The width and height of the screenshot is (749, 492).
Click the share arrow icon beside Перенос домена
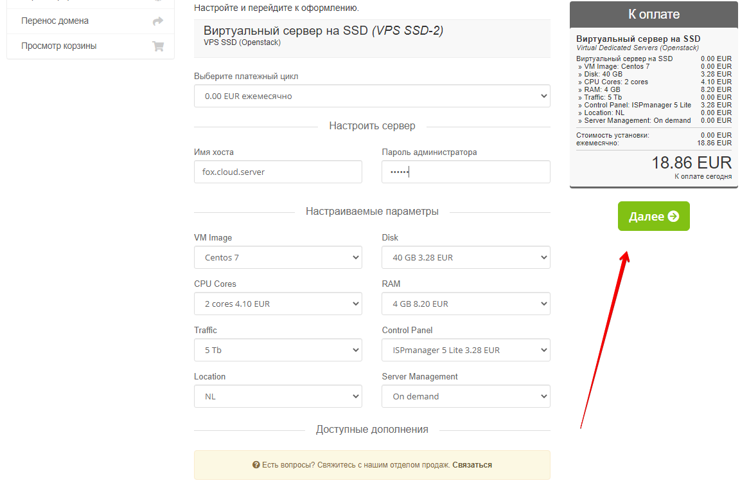157,21
